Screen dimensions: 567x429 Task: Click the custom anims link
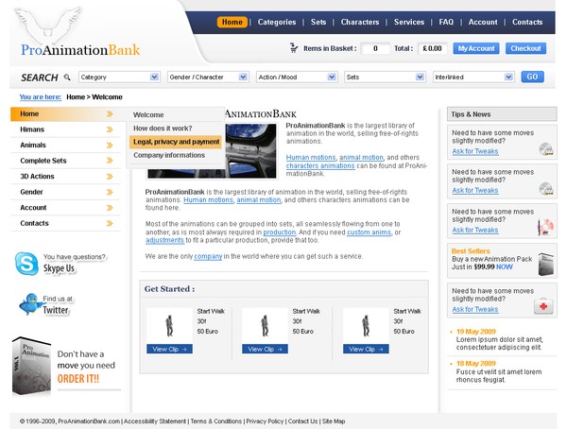coord(369,232)
